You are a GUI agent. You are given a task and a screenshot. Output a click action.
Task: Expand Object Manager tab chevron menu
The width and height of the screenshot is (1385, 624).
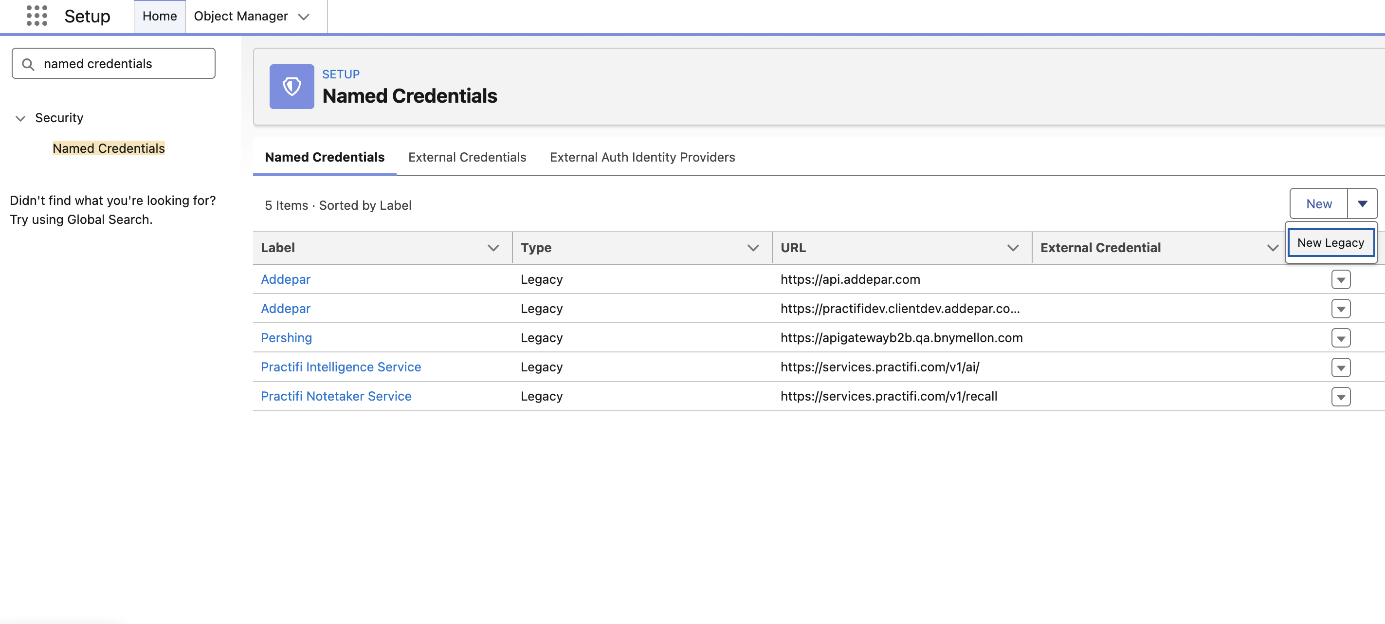point(304,17)
